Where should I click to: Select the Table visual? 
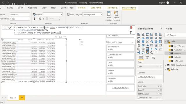coord(143,49)
